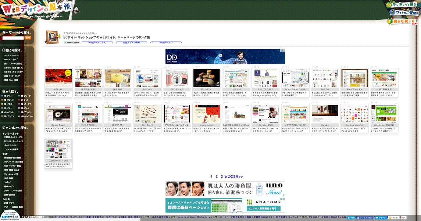
Task: Click the Google+ share button
Action: (404, 218)
